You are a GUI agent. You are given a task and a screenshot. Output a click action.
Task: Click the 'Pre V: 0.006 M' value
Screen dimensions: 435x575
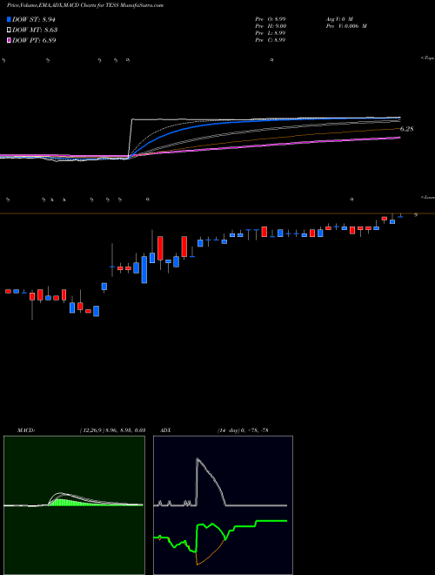pyautogui.click(x=346, y=26)
